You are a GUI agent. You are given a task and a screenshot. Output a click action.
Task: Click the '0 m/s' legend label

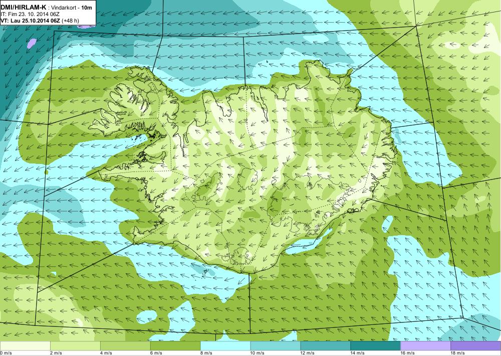(6, 353)
